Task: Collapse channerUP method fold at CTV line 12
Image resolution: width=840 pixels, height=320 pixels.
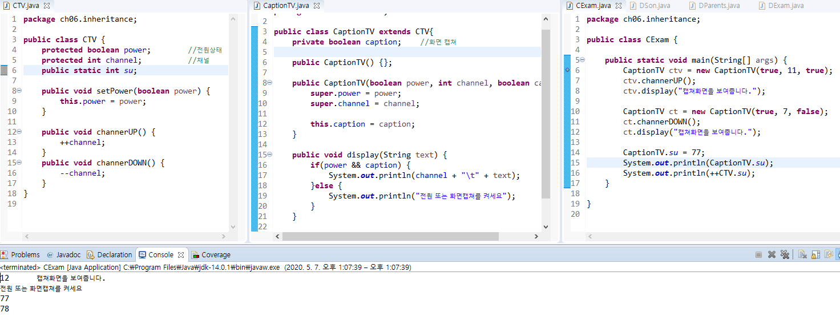Action: pos(19,132)
